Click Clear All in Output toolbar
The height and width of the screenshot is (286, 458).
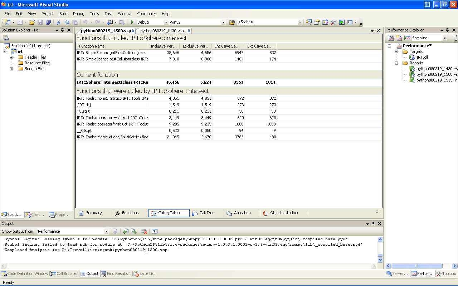tap(144, 231)
